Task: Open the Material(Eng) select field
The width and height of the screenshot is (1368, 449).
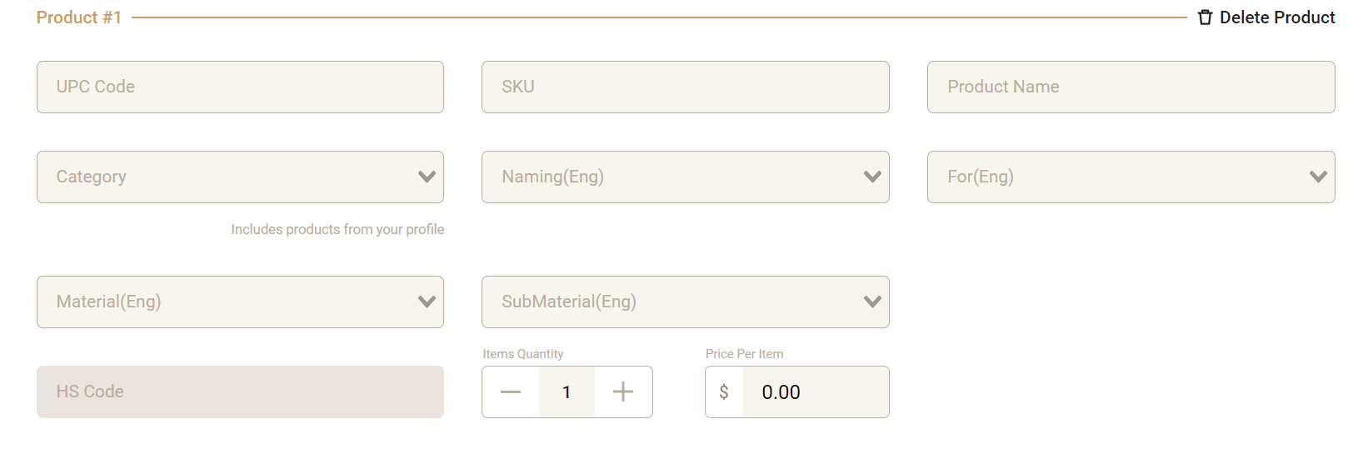Action: pyautogui.click(x=225, y=302)
